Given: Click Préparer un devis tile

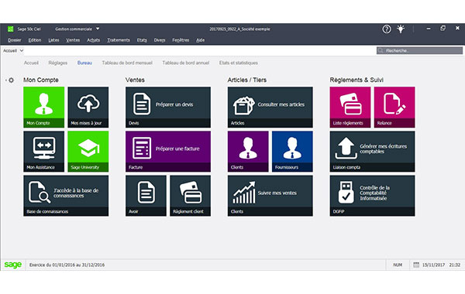Looking at the screenshot, I should (x=168, y=108).
